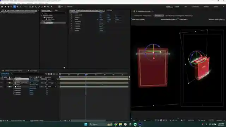Open first layer's parent dropdown
226x127 pixels.
coord(52,79)
